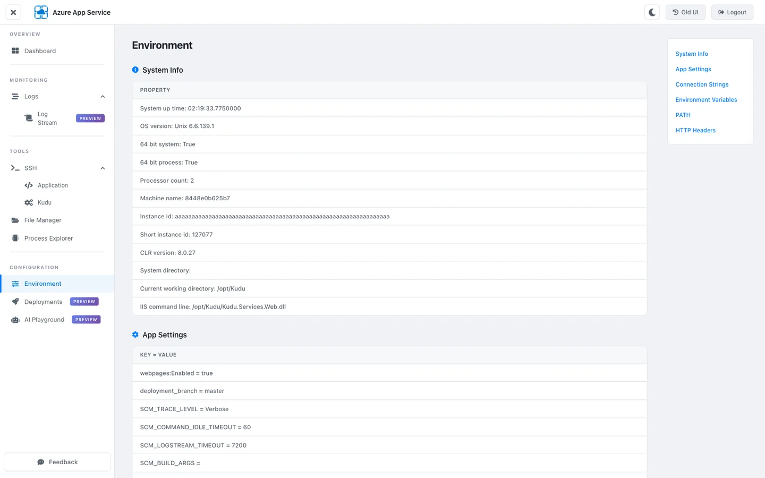Open Deployments page
The width and height of the screenshot is (765, 478).
coord(43,302)
